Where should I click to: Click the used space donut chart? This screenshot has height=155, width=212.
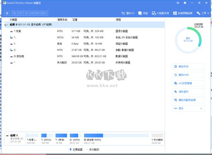click(188, 40)
